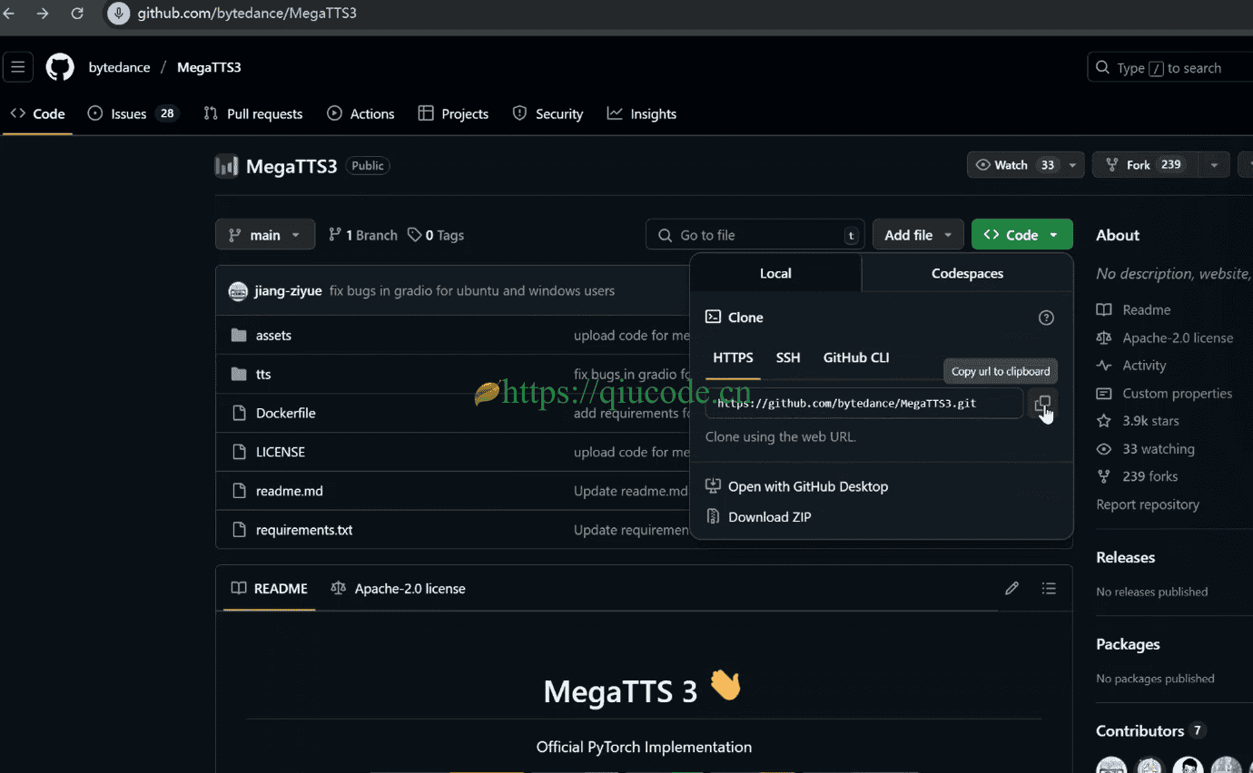The height and width of the screenshot is (773, 1253).
Task: Open the README outline list icon
Action: coord(1049,589)
